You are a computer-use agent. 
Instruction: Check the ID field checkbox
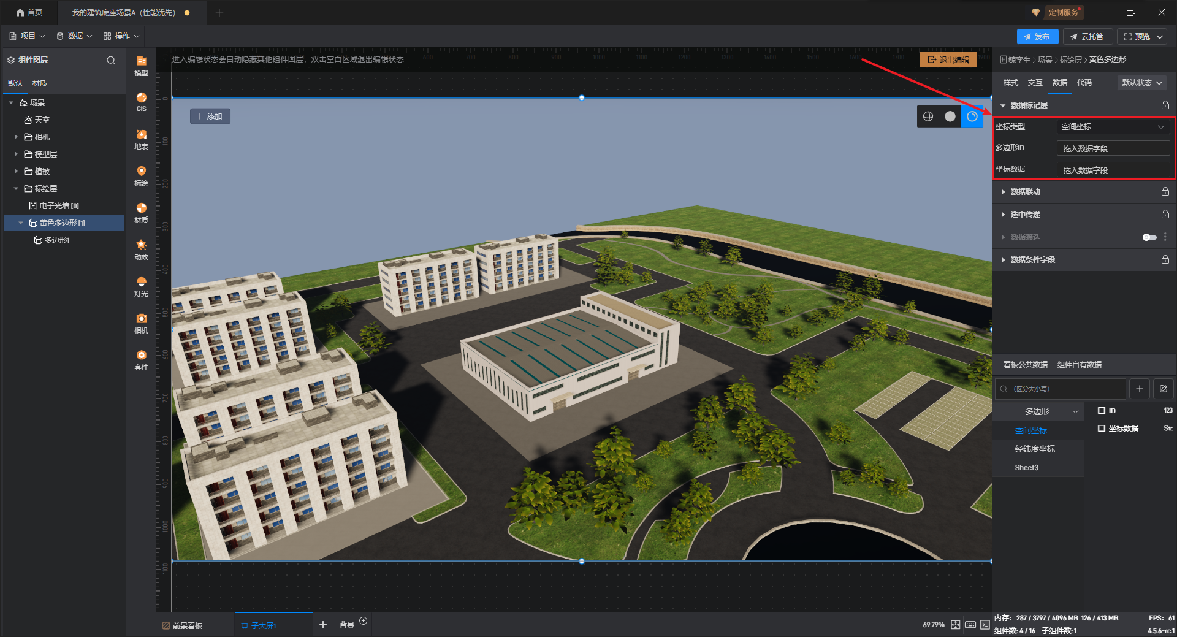pos(1102,411)
